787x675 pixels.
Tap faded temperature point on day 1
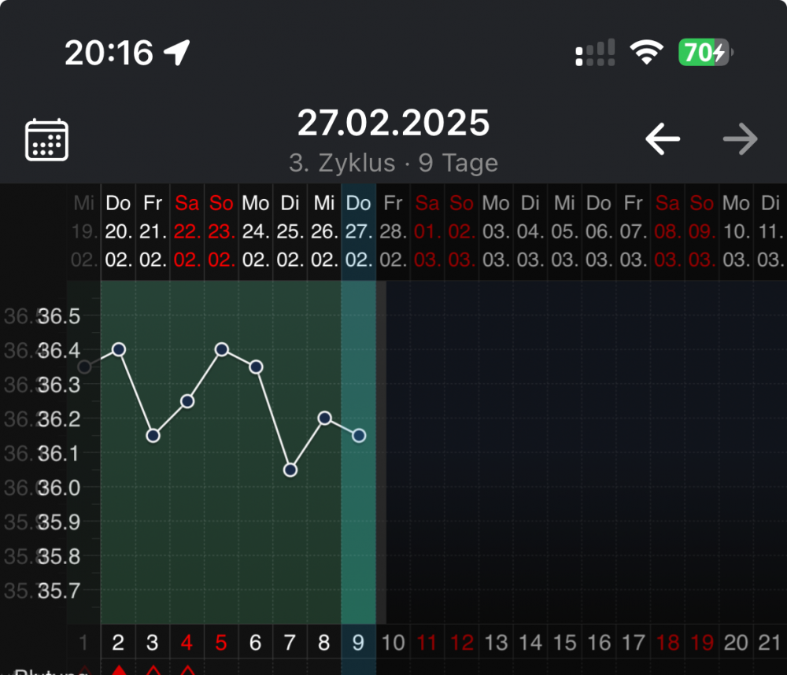tap(84, 367)
